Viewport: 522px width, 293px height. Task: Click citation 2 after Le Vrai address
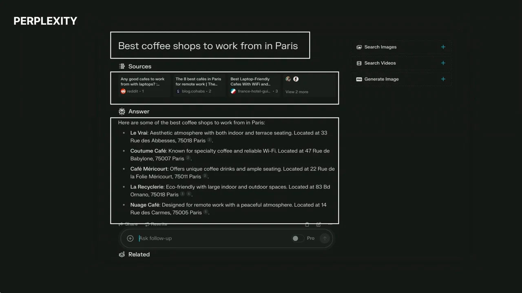[209, 140]
